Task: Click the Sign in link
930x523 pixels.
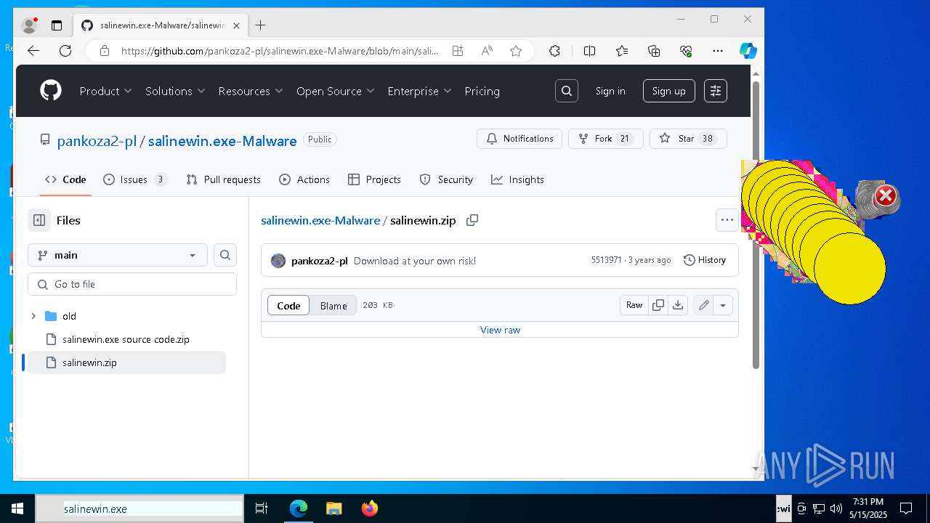Action: coord(610,91)
